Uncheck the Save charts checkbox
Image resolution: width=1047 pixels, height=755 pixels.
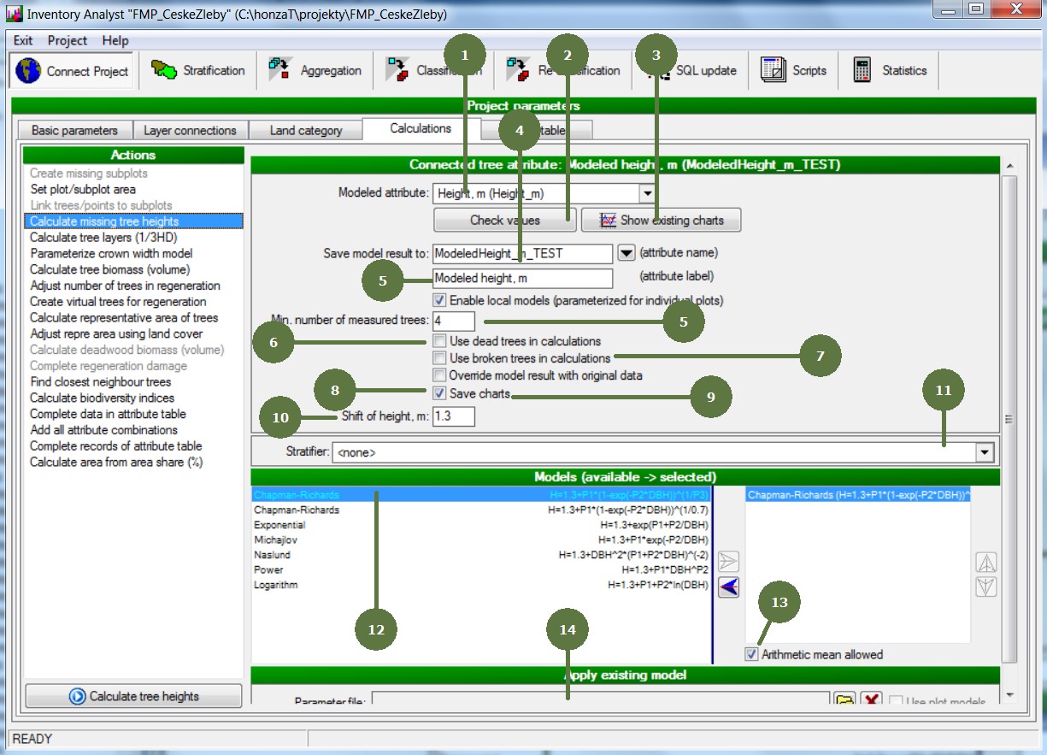coord(439,394)
